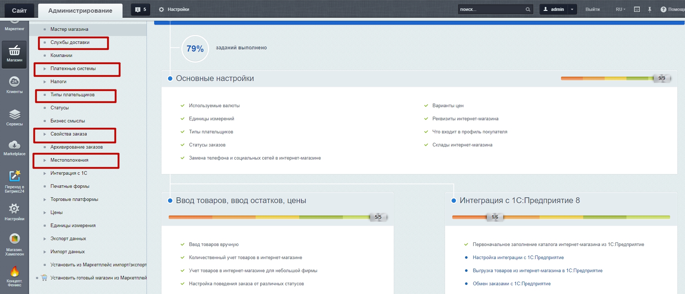Open the Магазин section in sidebar
Viewport: 685px width, 294px height.
pyautogui.click(x=14, y=54)
